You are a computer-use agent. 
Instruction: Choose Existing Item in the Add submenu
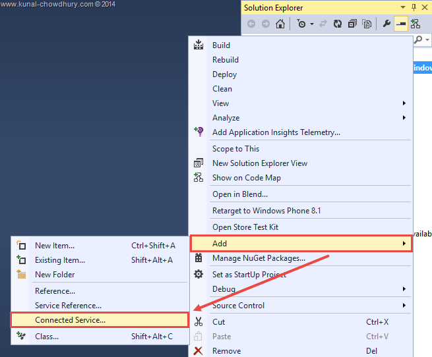click(x=100, y=260)
